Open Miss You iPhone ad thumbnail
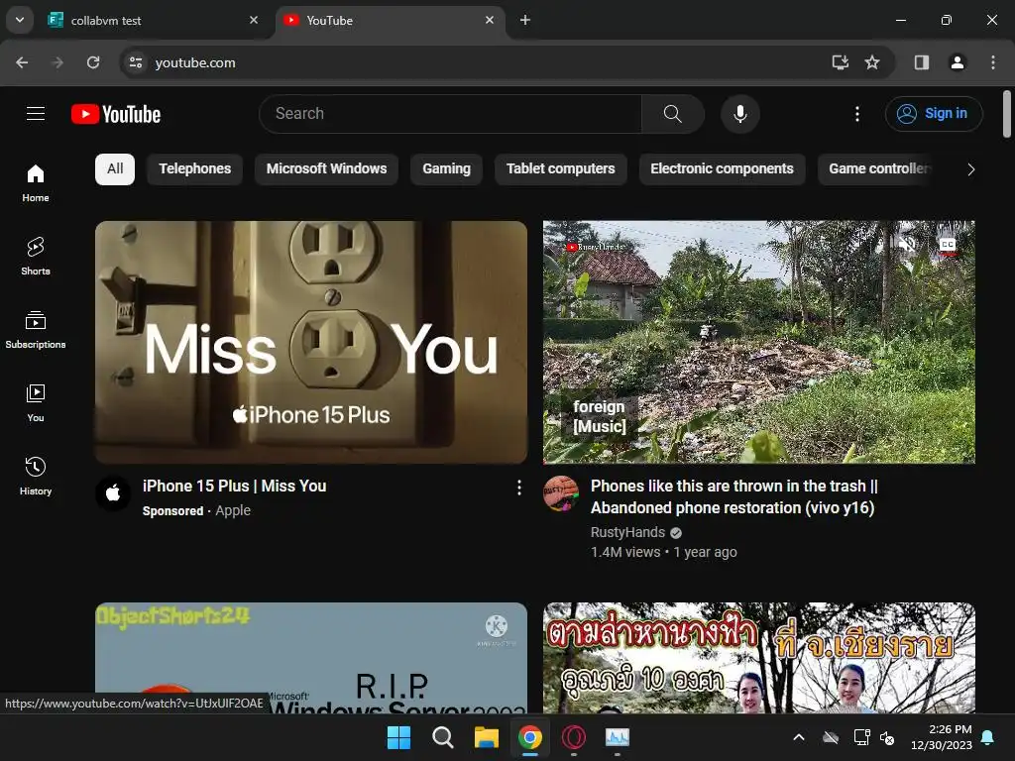The width and height of the screenshot is (1015, 761). pyautogui.click(x=311, y=342)
